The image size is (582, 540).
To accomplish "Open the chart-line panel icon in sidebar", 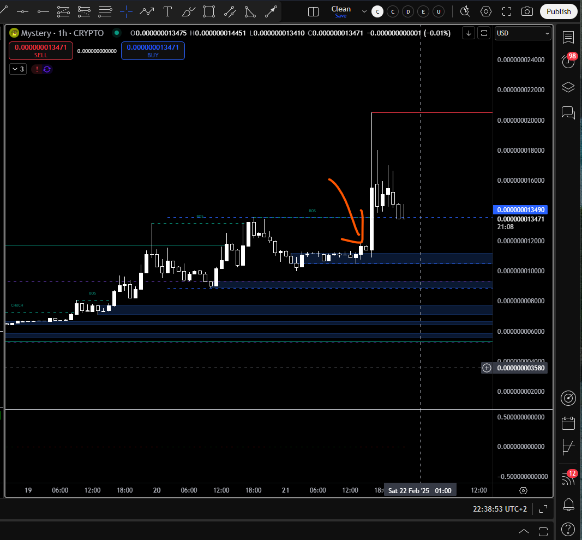I will coord(568,447).
